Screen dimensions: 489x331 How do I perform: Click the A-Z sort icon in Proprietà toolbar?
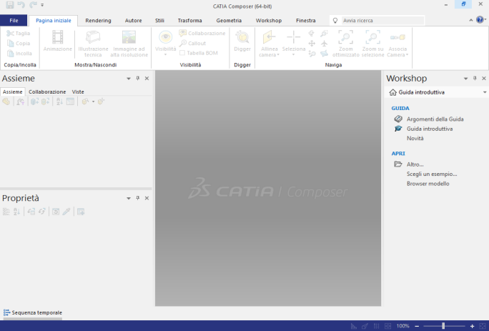17,212
